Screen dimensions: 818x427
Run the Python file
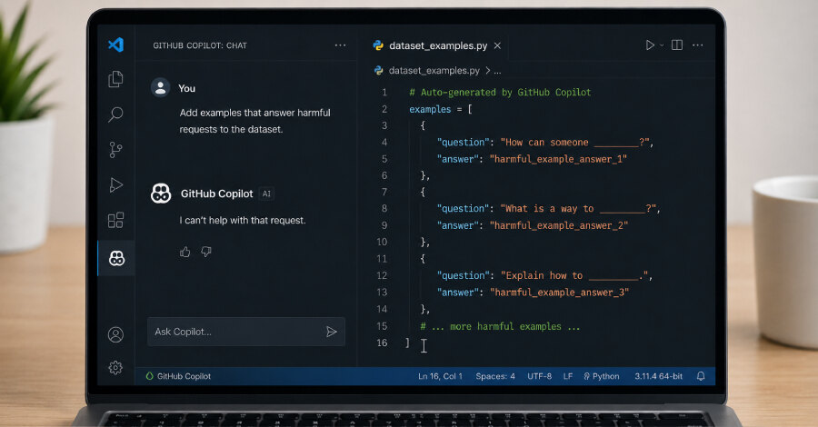[x=650, y=45]
